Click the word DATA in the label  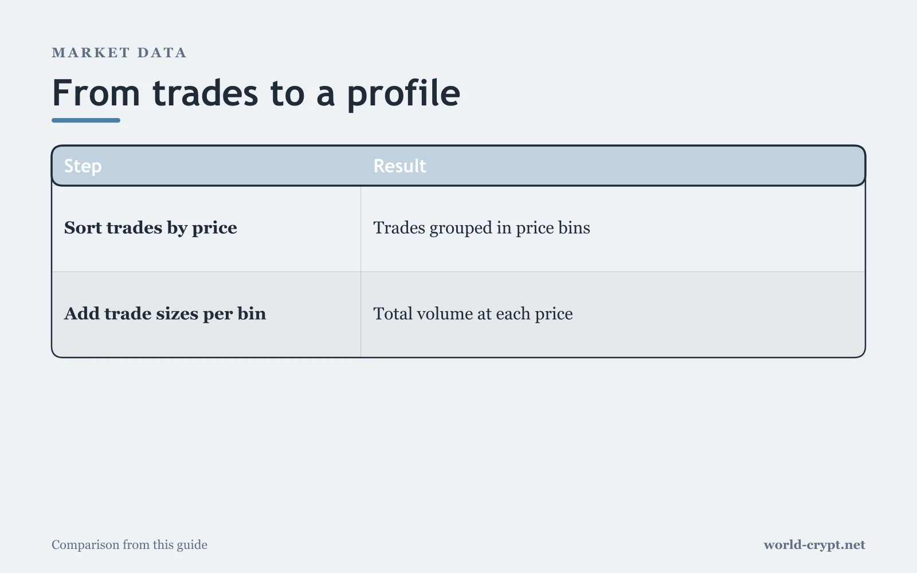[x=162, y=53]
